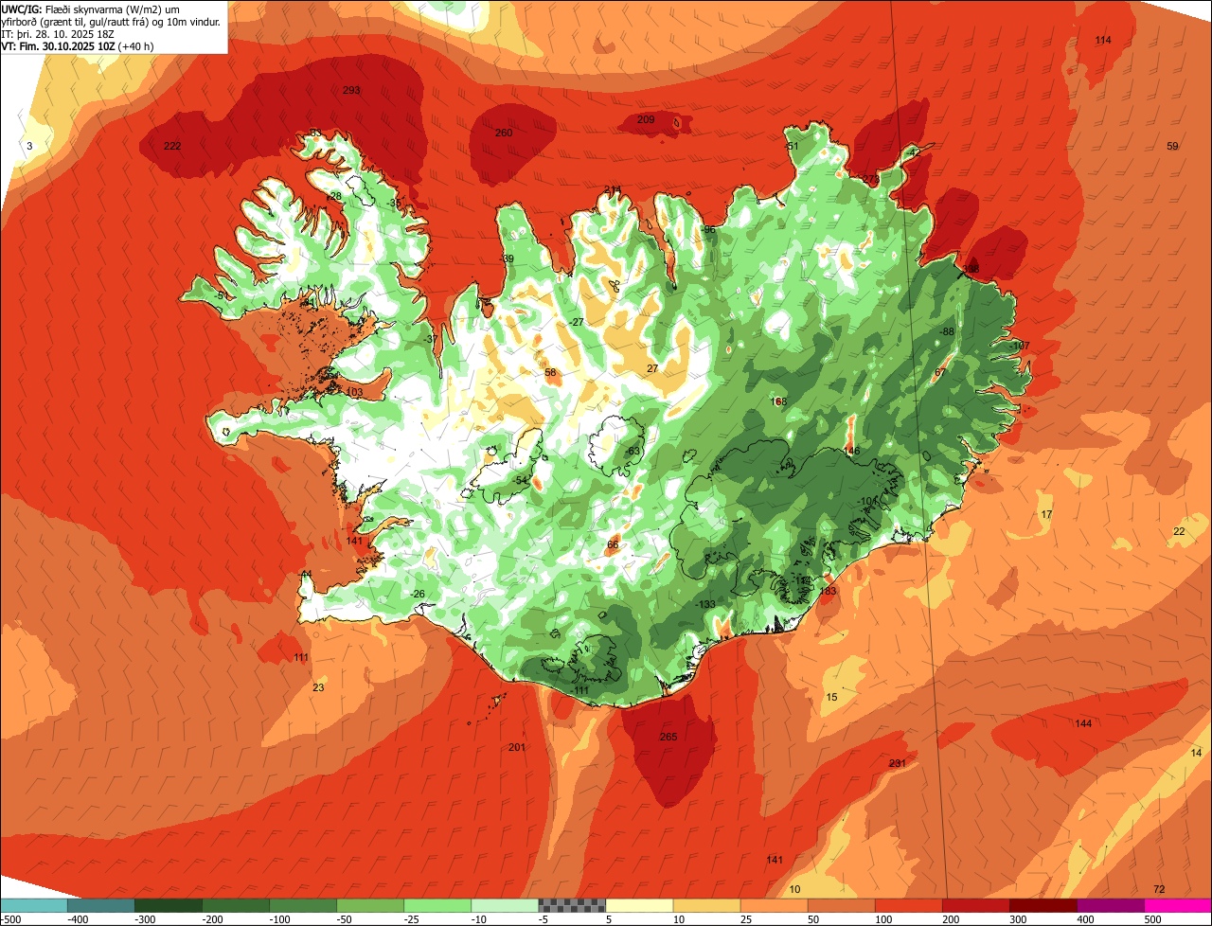Click the map value 59
1212x926 pixels.
click(x=1172, y=146)
